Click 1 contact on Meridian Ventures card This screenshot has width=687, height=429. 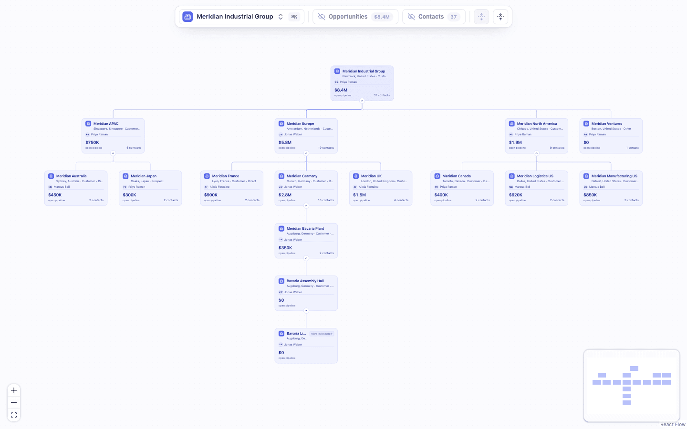coord(632,148)
